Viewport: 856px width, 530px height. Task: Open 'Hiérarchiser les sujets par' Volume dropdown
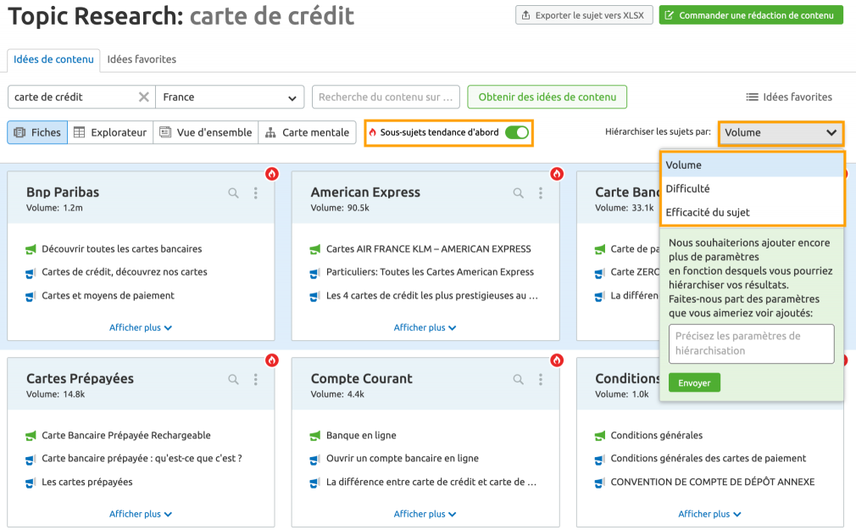[x=781, y=132]
